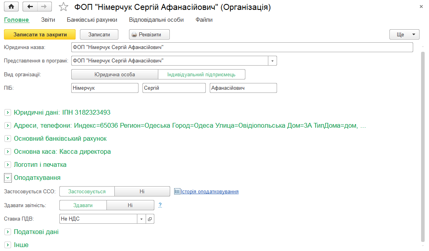Edit the first name field Сергій
Screen dimensions: 429x251
[x=174, y=88]
